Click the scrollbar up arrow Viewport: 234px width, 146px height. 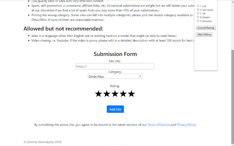pyautogui.click(x=232, y=2)
